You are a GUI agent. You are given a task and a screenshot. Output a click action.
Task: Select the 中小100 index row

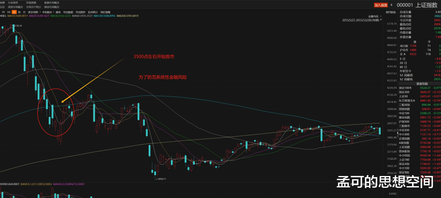[420, 168]
